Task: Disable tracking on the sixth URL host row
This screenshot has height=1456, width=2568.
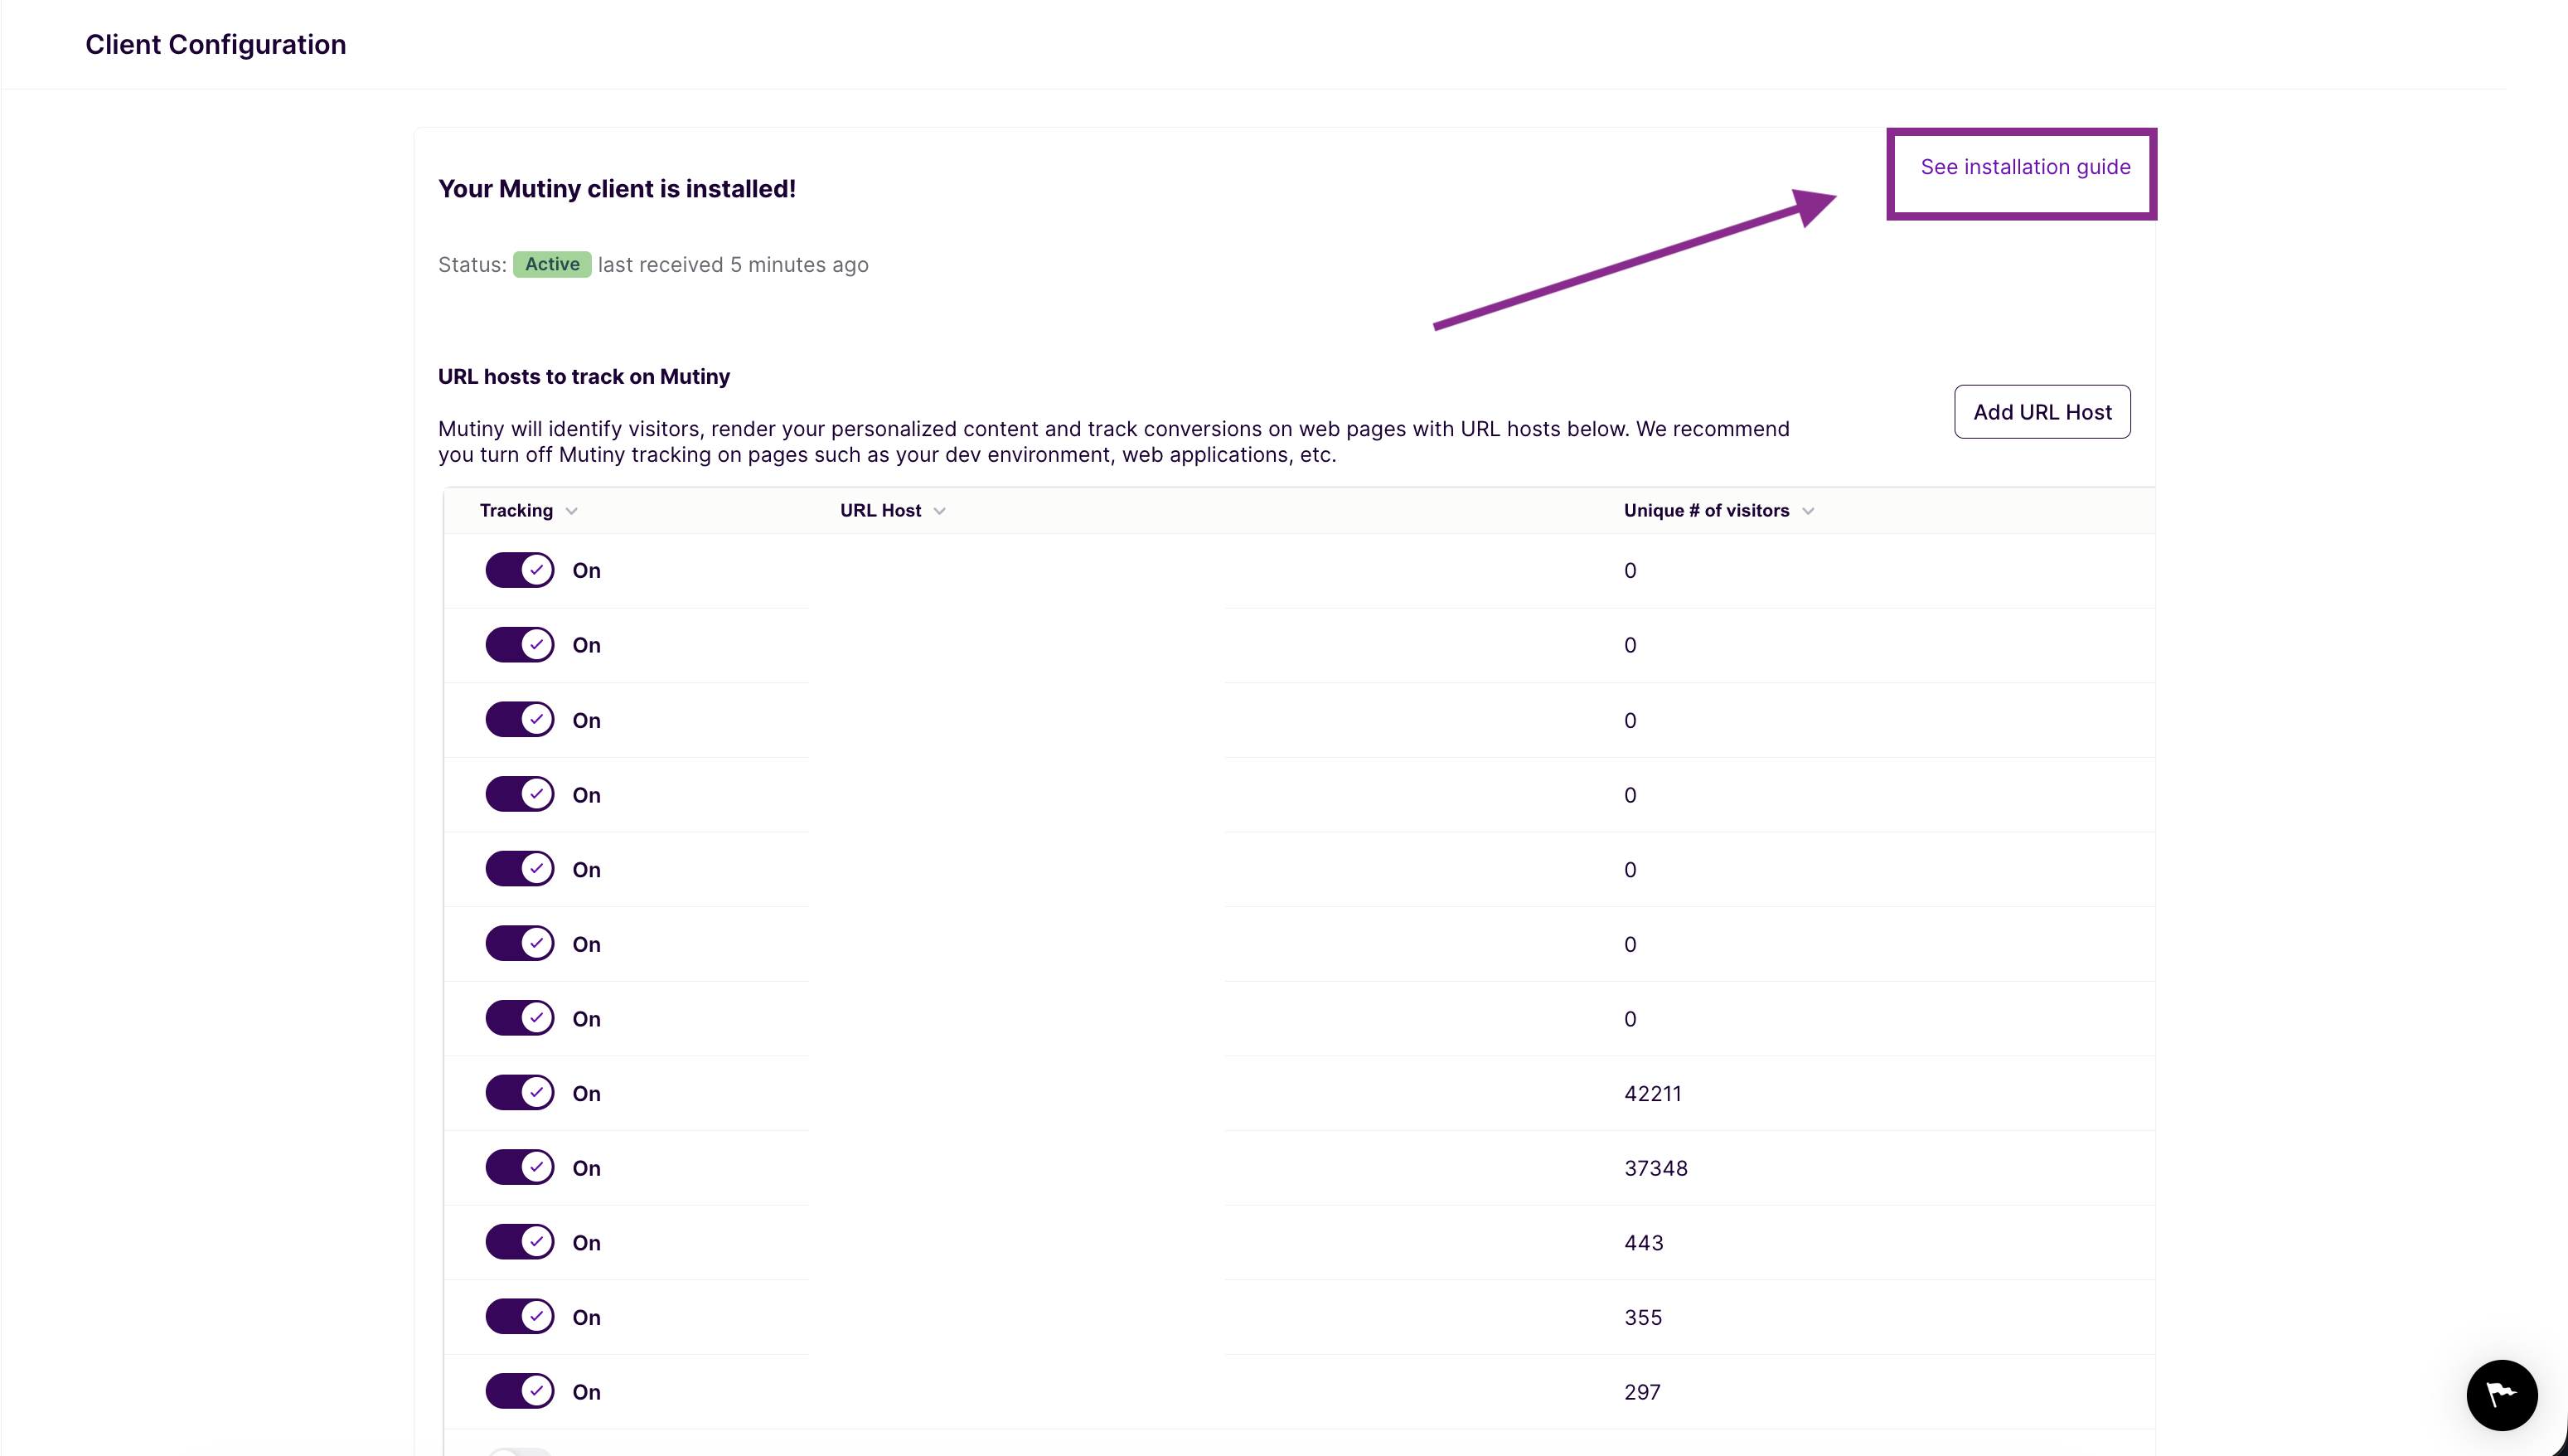Action: (520, 943)
